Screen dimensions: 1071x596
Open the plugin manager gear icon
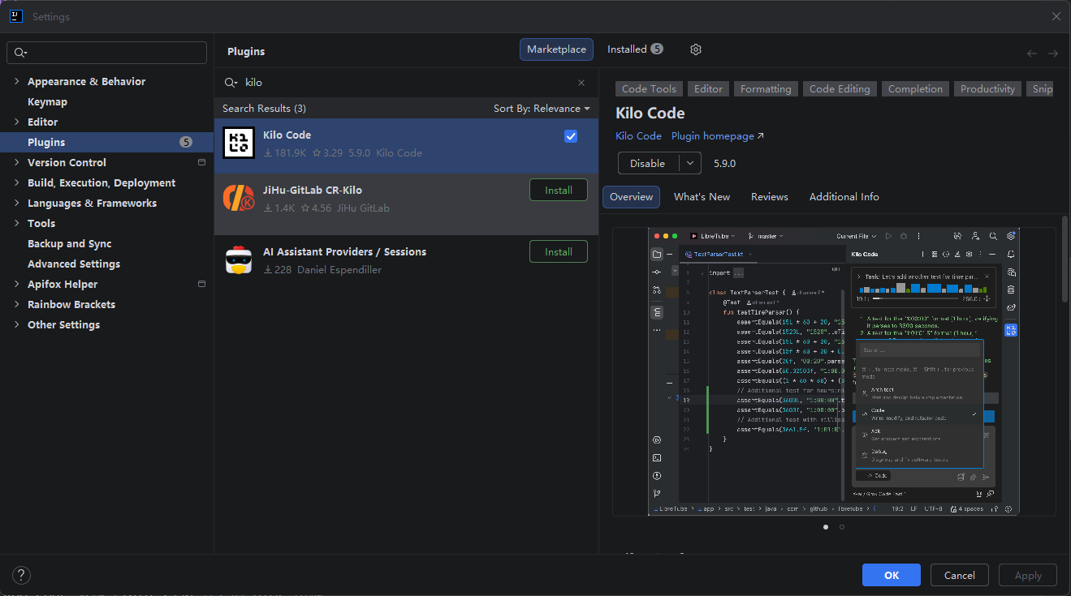pyautogui.click(x=695, y=49)
